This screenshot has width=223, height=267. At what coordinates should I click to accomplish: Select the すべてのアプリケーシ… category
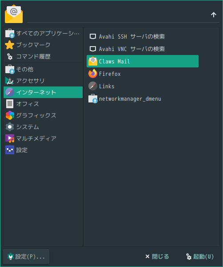[43, 33]
